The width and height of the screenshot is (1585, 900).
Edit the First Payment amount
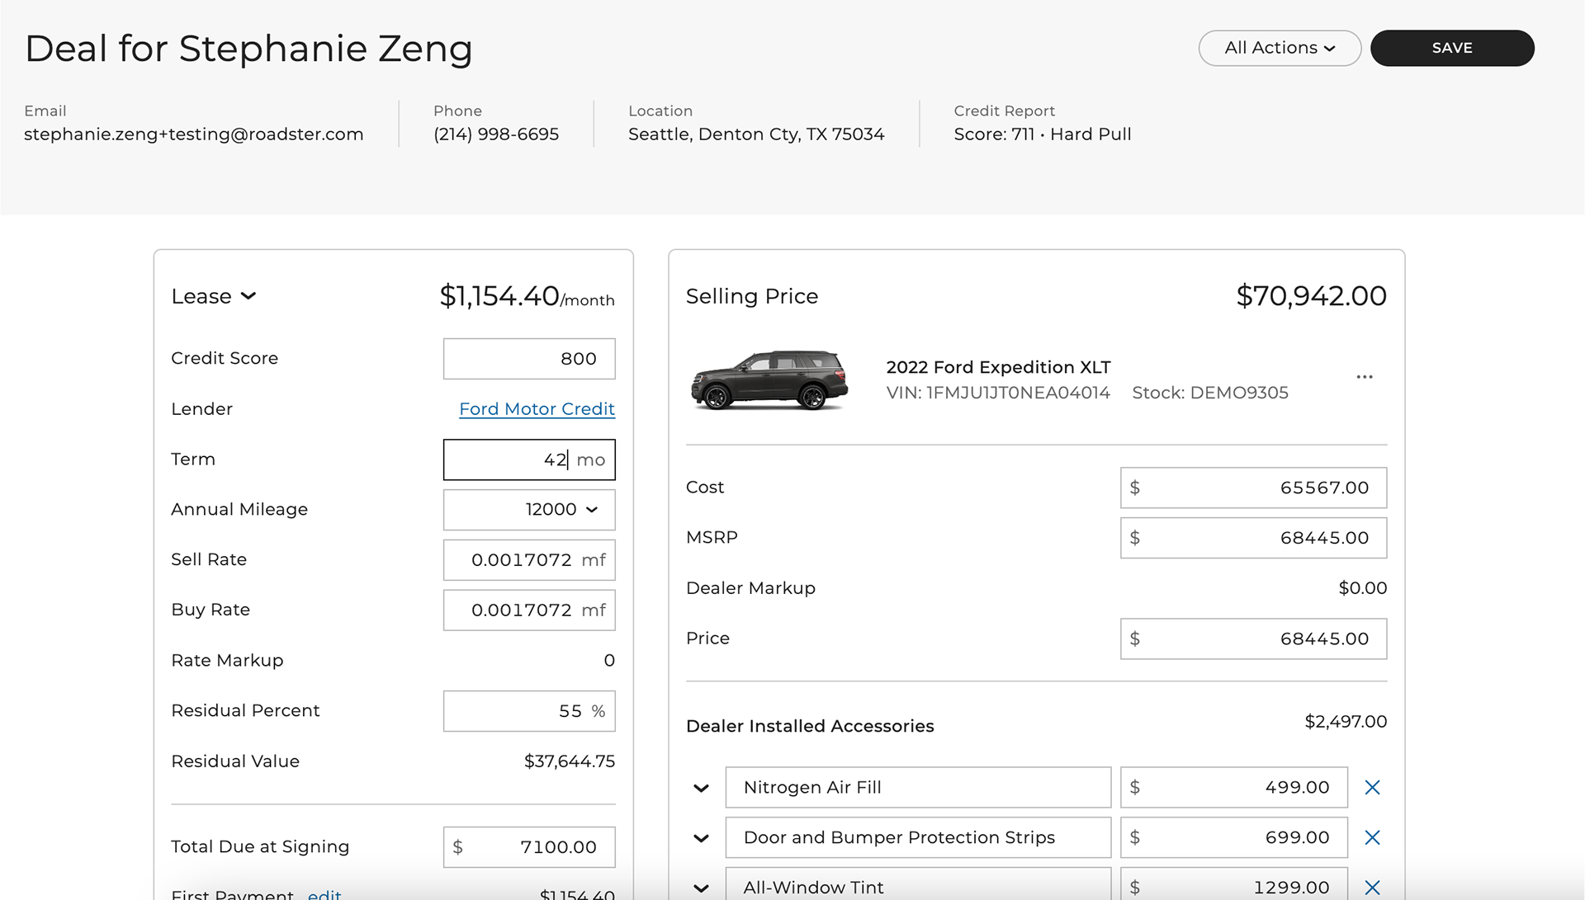(324, 894)
